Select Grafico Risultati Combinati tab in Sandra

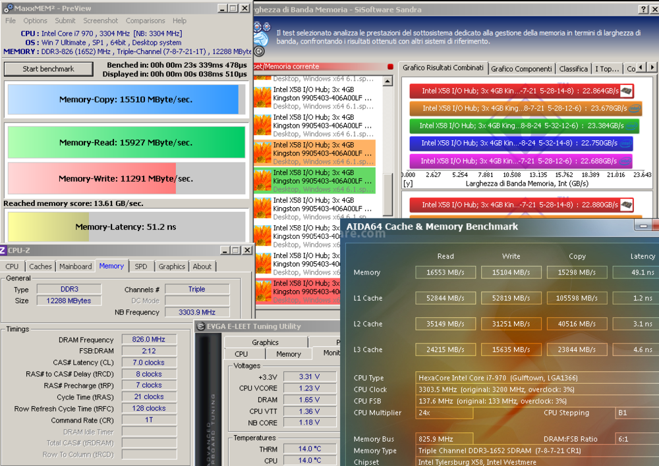point(443,68)
